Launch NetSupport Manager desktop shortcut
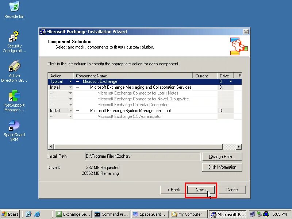Viewport: 292px width, 219px height. tap(14, 101)
